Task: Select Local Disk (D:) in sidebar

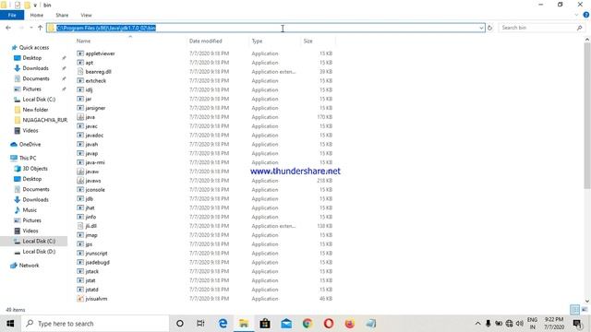Action: point(39,252)
